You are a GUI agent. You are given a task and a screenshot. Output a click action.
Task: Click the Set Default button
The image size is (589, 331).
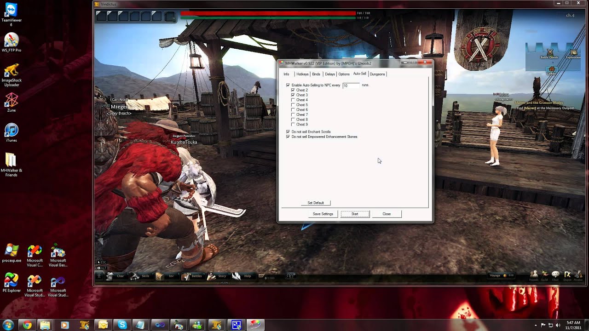316,203
